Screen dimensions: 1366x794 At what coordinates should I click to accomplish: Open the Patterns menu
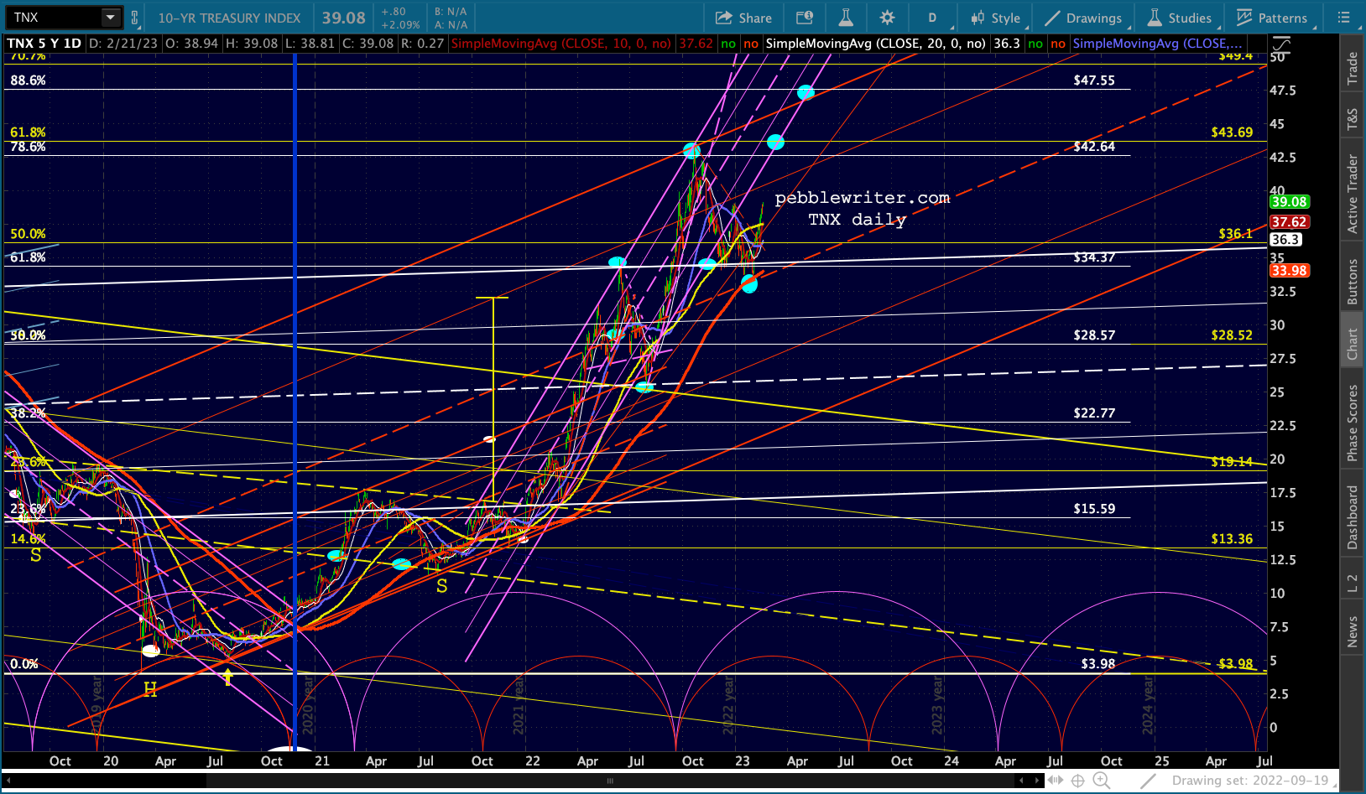[x=1272, y=18]
